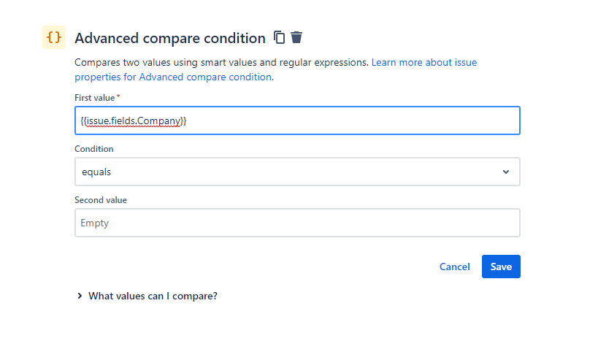Duplicate the condition with the copy icon
Screen dimensions: 598x341
click(279, 37)
